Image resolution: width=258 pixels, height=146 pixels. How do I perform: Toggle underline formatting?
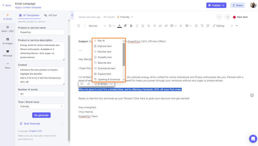coord(143,26)
